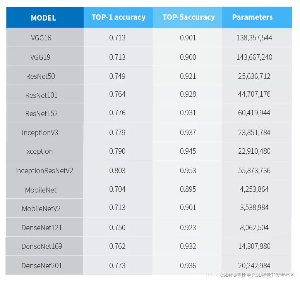The width and height of the screenshot is (300, 281).
Task: Click the 0.895 TOP-5 accuracy value
Action: click(x=188, y=189)
